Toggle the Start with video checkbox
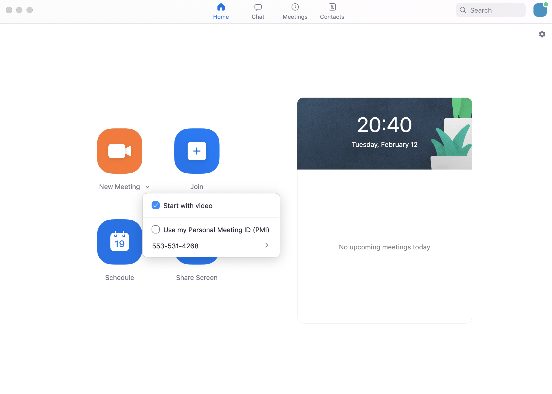This screenshot has width=552, height=394. pos(155,205)
